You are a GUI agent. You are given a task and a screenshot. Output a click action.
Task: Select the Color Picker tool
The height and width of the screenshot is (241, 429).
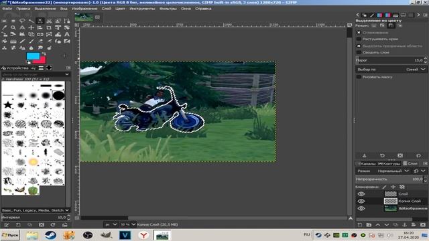tap(5, 27)
